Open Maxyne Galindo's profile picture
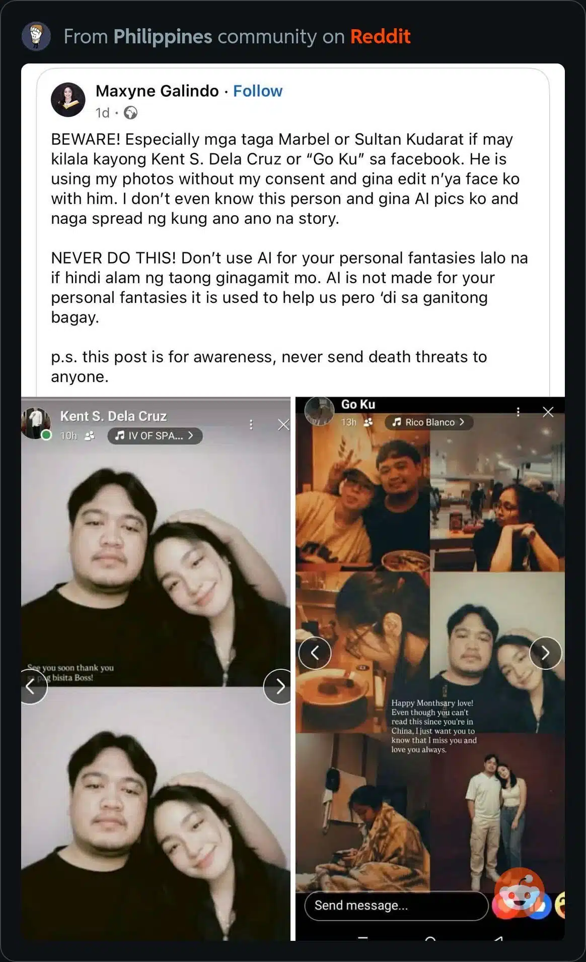Viewport: 586px width, 962px height. pyautogui.click(x=68, y=100)
